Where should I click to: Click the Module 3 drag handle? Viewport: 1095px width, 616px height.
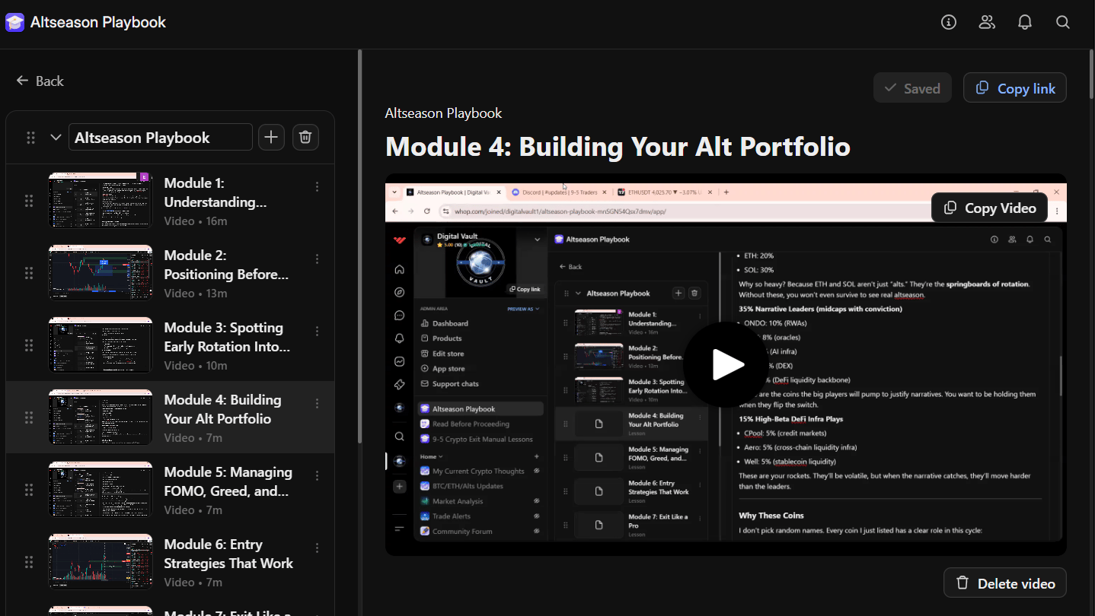29,345
